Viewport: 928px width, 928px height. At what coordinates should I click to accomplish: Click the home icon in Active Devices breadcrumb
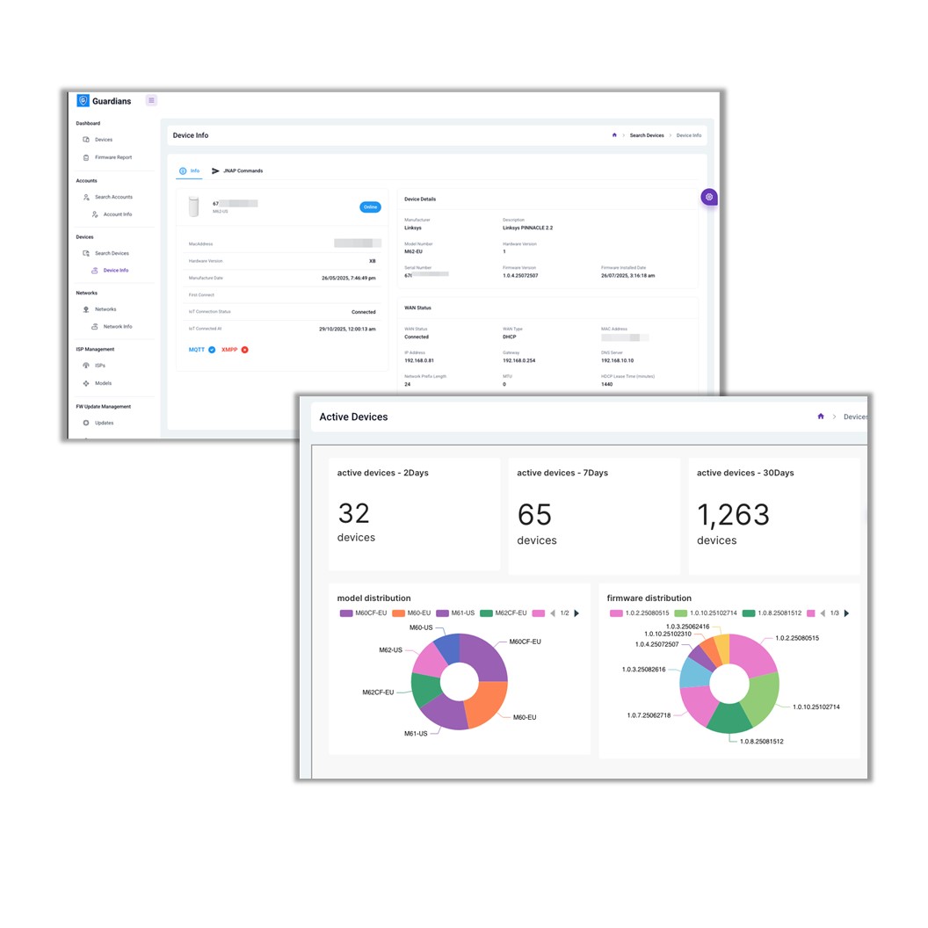point(821,417)
